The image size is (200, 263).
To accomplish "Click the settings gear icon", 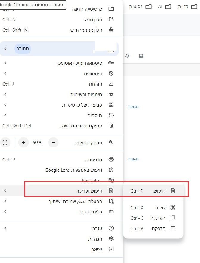I will point(111,239).
